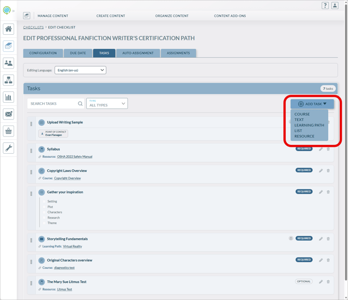Image resolution: width=348 pixels, height=300 pixels.
Task: Open the Organization hierarchy sidebar icon
Action: click(x=8, y=80)
